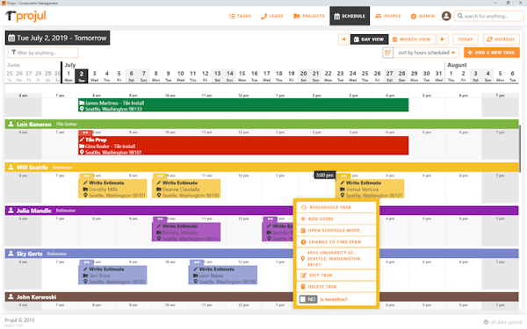Click the Lois Banarao name header
Image resolution: width=527 pixels, height=329 pixels.
(x=34, y=125)
